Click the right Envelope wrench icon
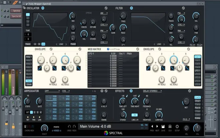Screen dimensions: 220x138 click(x=189, y=49)
